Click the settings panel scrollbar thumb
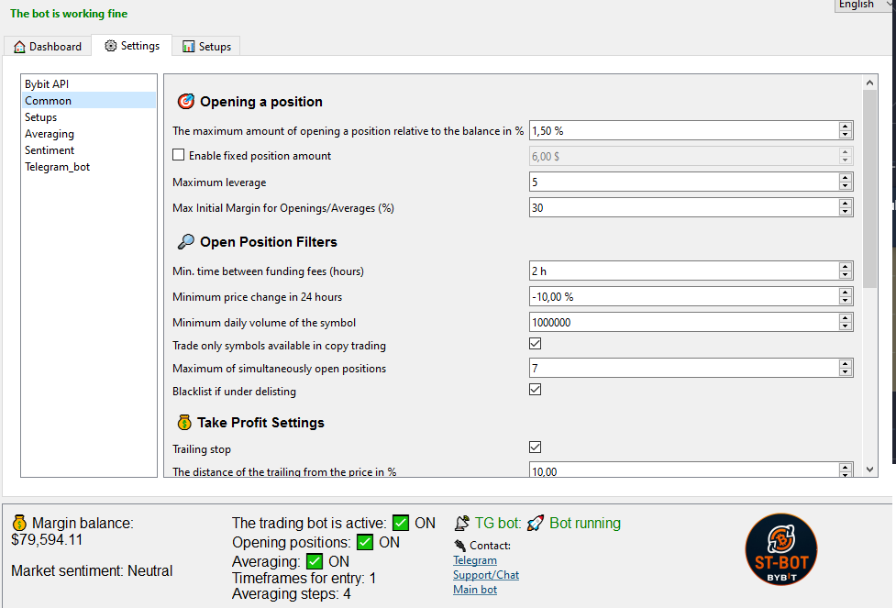This screenshot has height=608, width=896. (x=869, y=189)
